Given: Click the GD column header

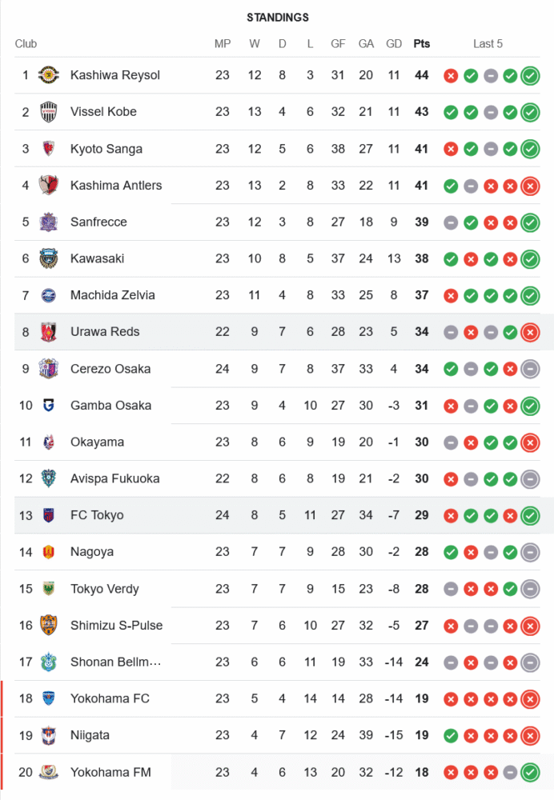Looking at the screenshot, I should point(394,44).
